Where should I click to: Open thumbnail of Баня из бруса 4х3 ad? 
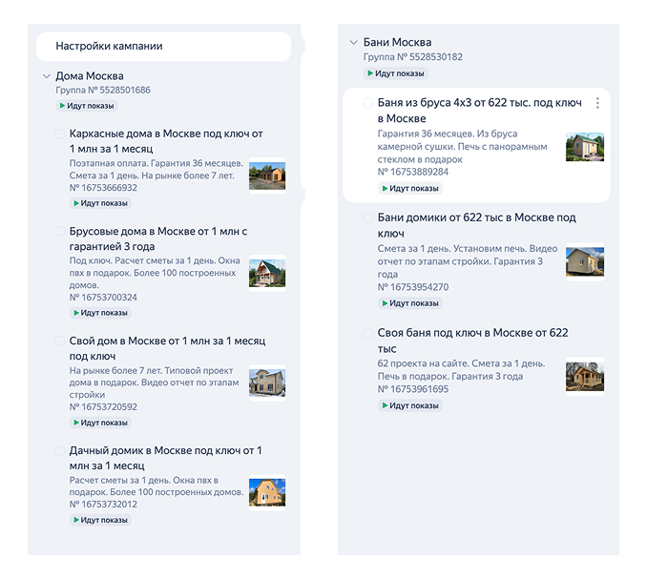(585, 147)
